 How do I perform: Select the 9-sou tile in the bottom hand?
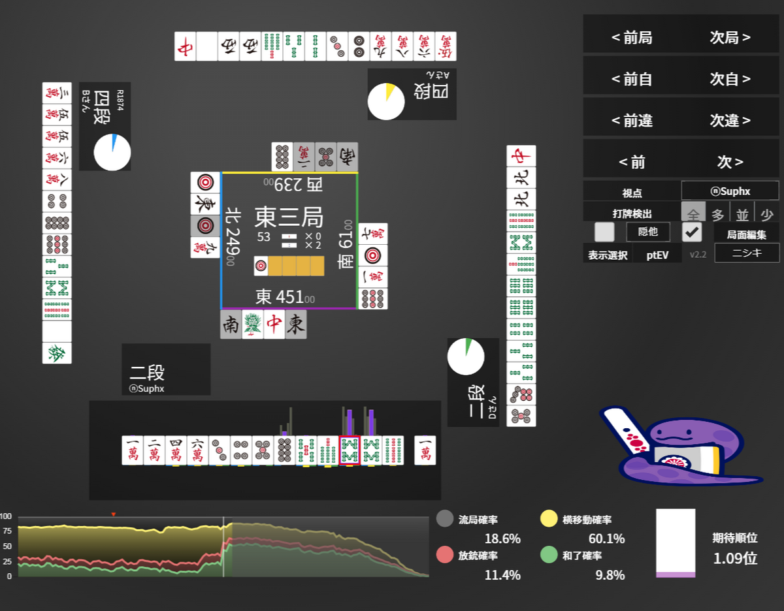click(x=393, y=450)
